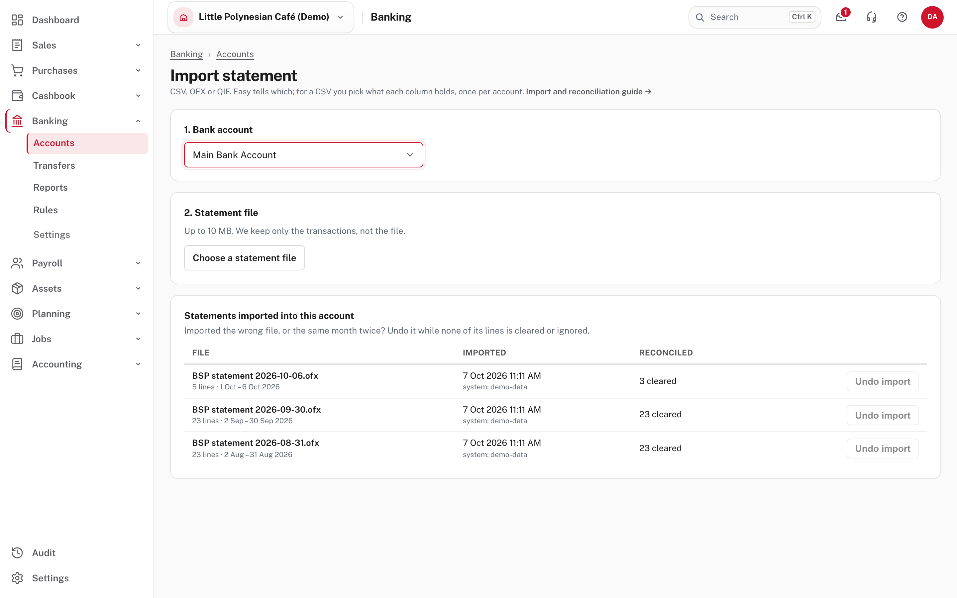Go to Banking breadcrumb link
The width and height of the screenshot is (957, 598).
click(187, 54)
